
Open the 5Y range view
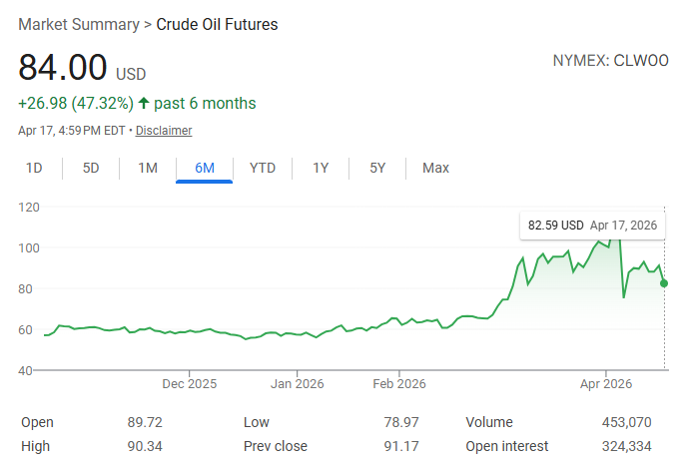377,168
